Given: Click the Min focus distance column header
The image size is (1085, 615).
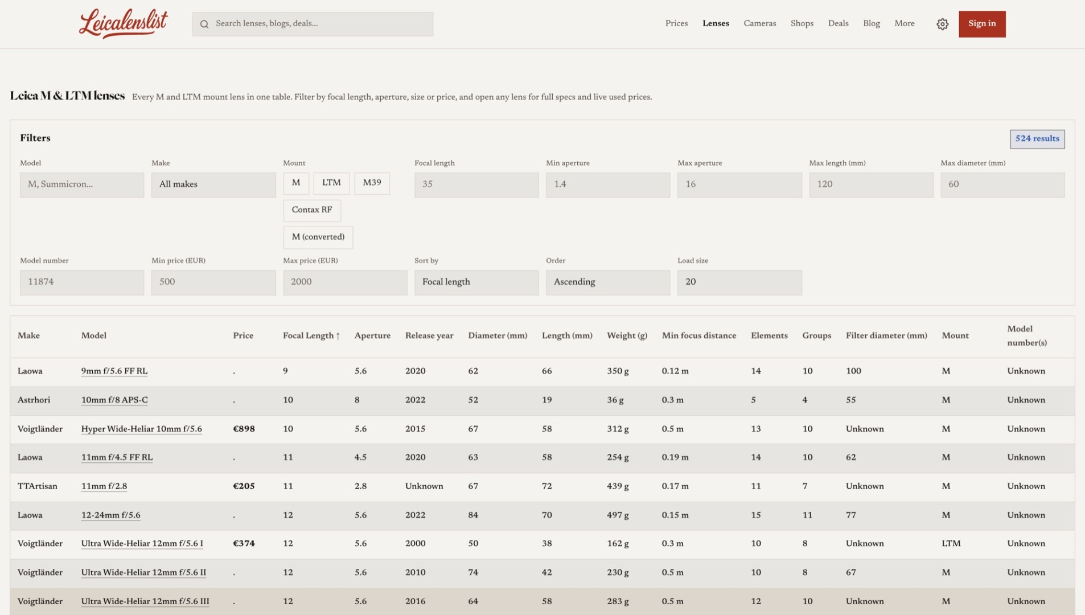Looking at the screenshot, I should 699,336.
